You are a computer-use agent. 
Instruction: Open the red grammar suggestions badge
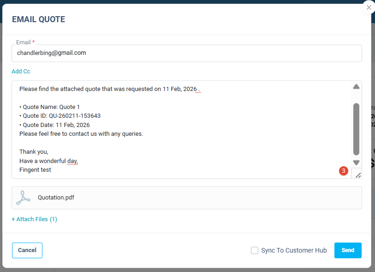pyautogui.click(x=343, y=171)
